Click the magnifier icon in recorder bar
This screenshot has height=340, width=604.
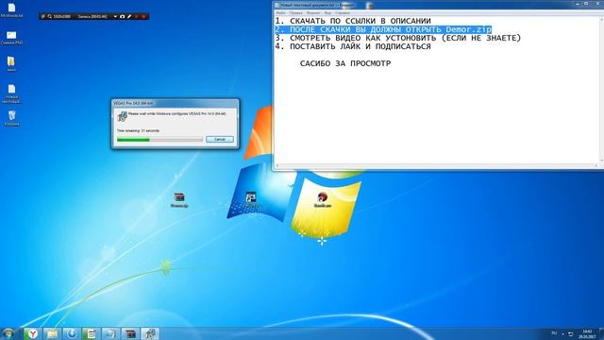pyautogui.click(x=50, y=17)
